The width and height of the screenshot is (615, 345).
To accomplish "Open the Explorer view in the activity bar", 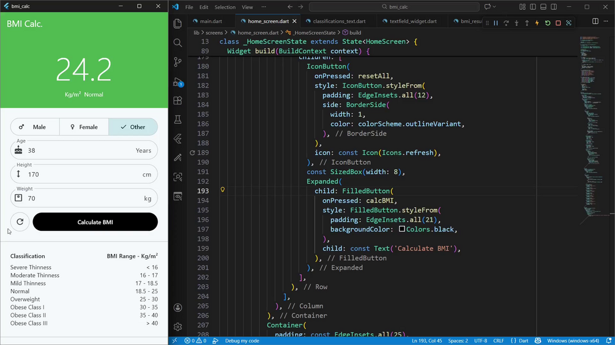I will pyautogui.click(x=177, y=23).
